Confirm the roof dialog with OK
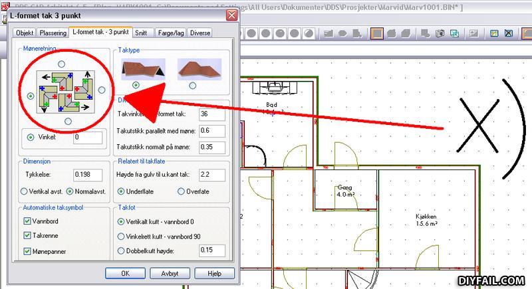The image size is (532, 289). pos(125,273)
